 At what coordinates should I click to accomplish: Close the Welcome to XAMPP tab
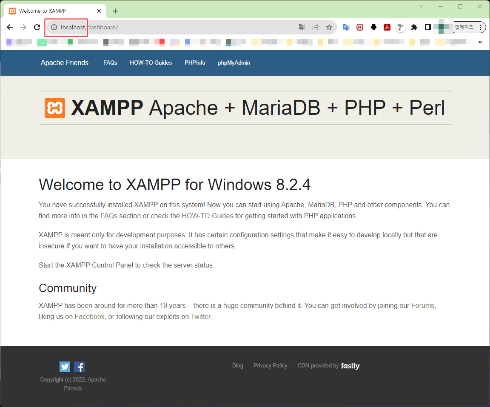coord(99,11)
